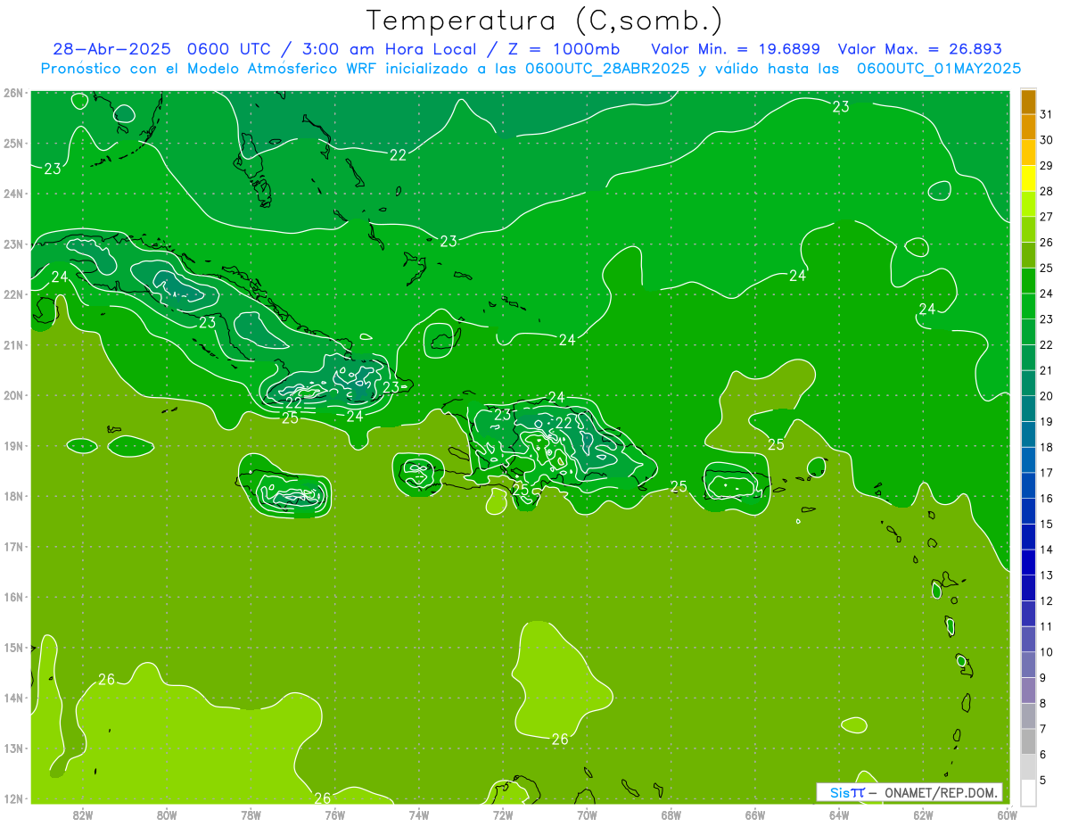Select 'Valor Min. = 19.6899' text

pyautogui.click(x=736, y=49)
